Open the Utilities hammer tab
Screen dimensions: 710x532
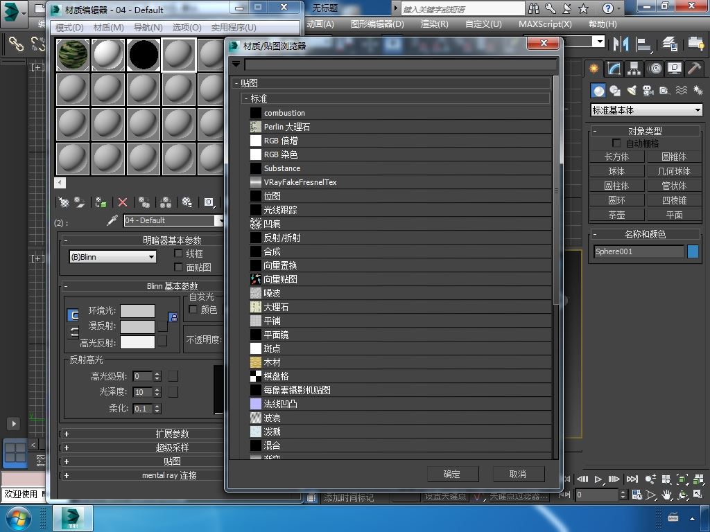[694, 69]
